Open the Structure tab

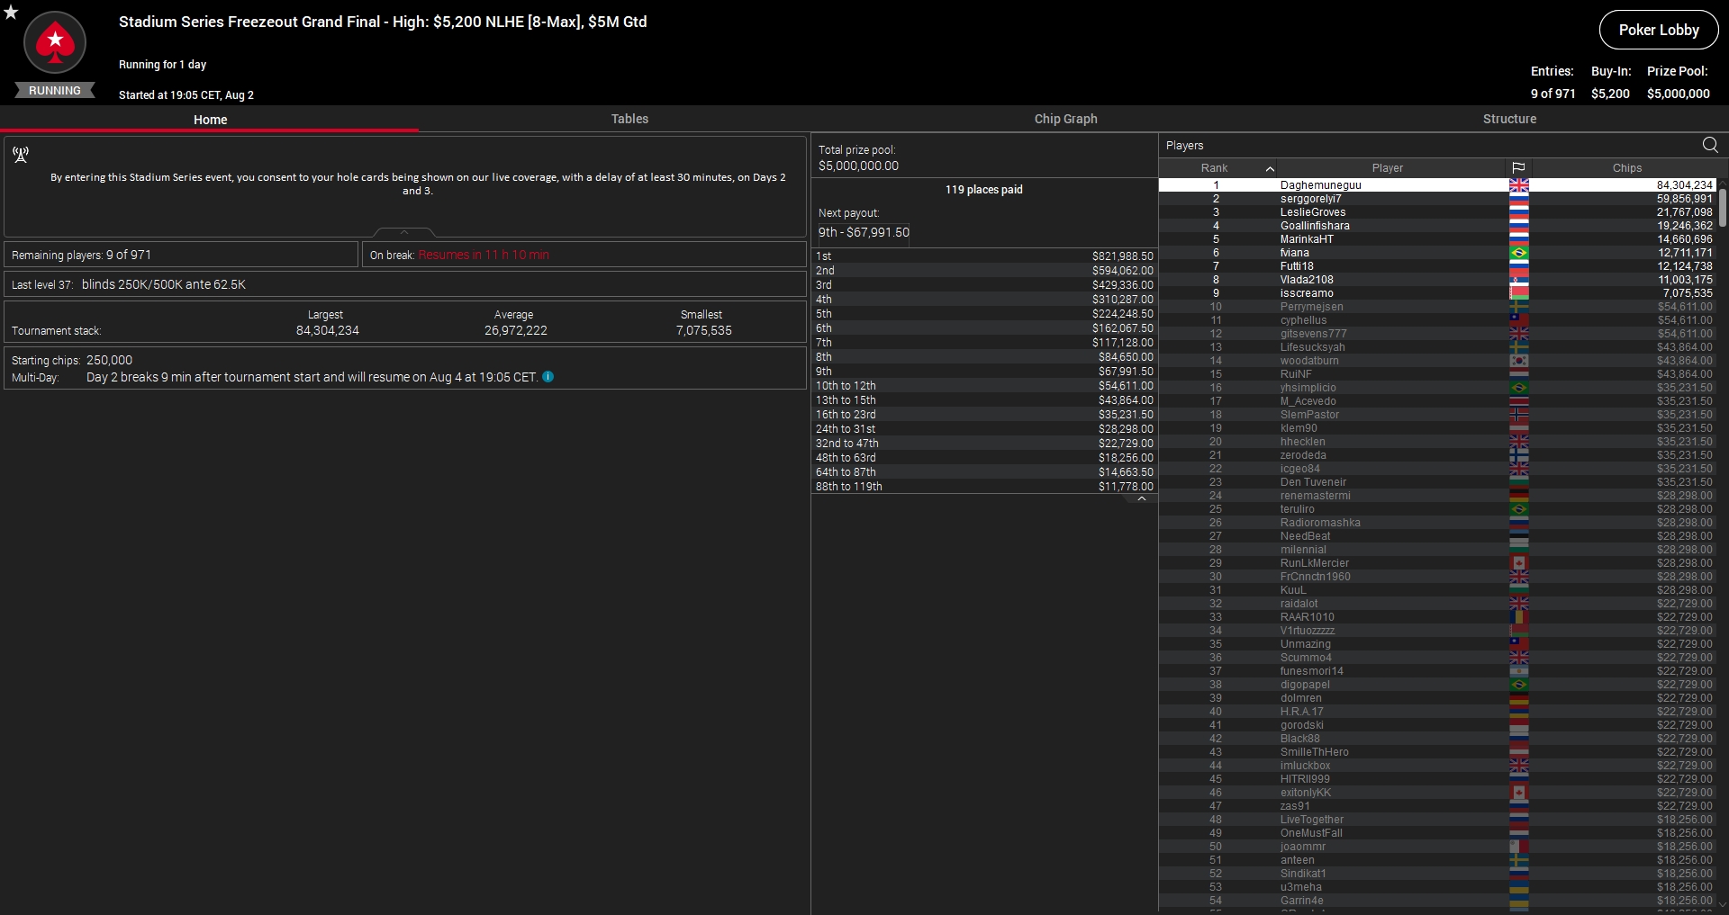(x=1509, y=119)
